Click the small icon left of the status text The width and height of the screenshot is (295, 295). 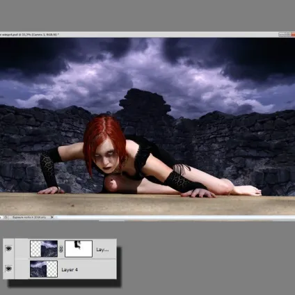(x=6, y=217)
